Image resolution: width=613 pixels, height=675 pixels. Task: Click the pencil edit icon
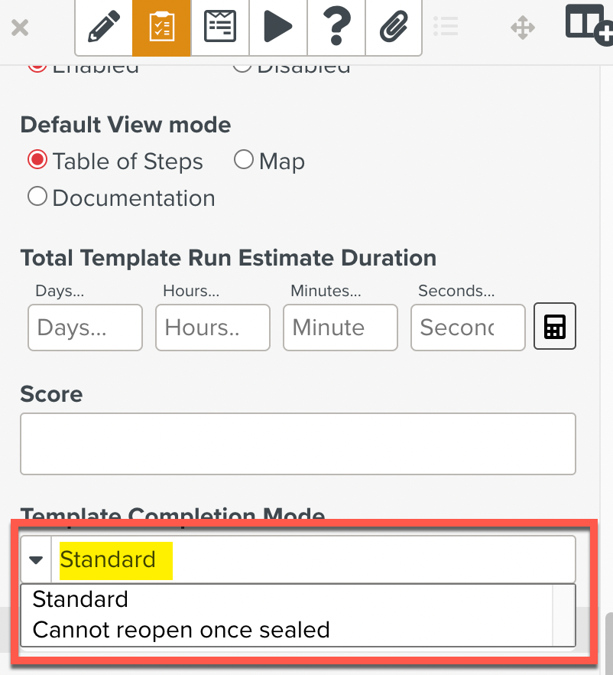[103, 28]
